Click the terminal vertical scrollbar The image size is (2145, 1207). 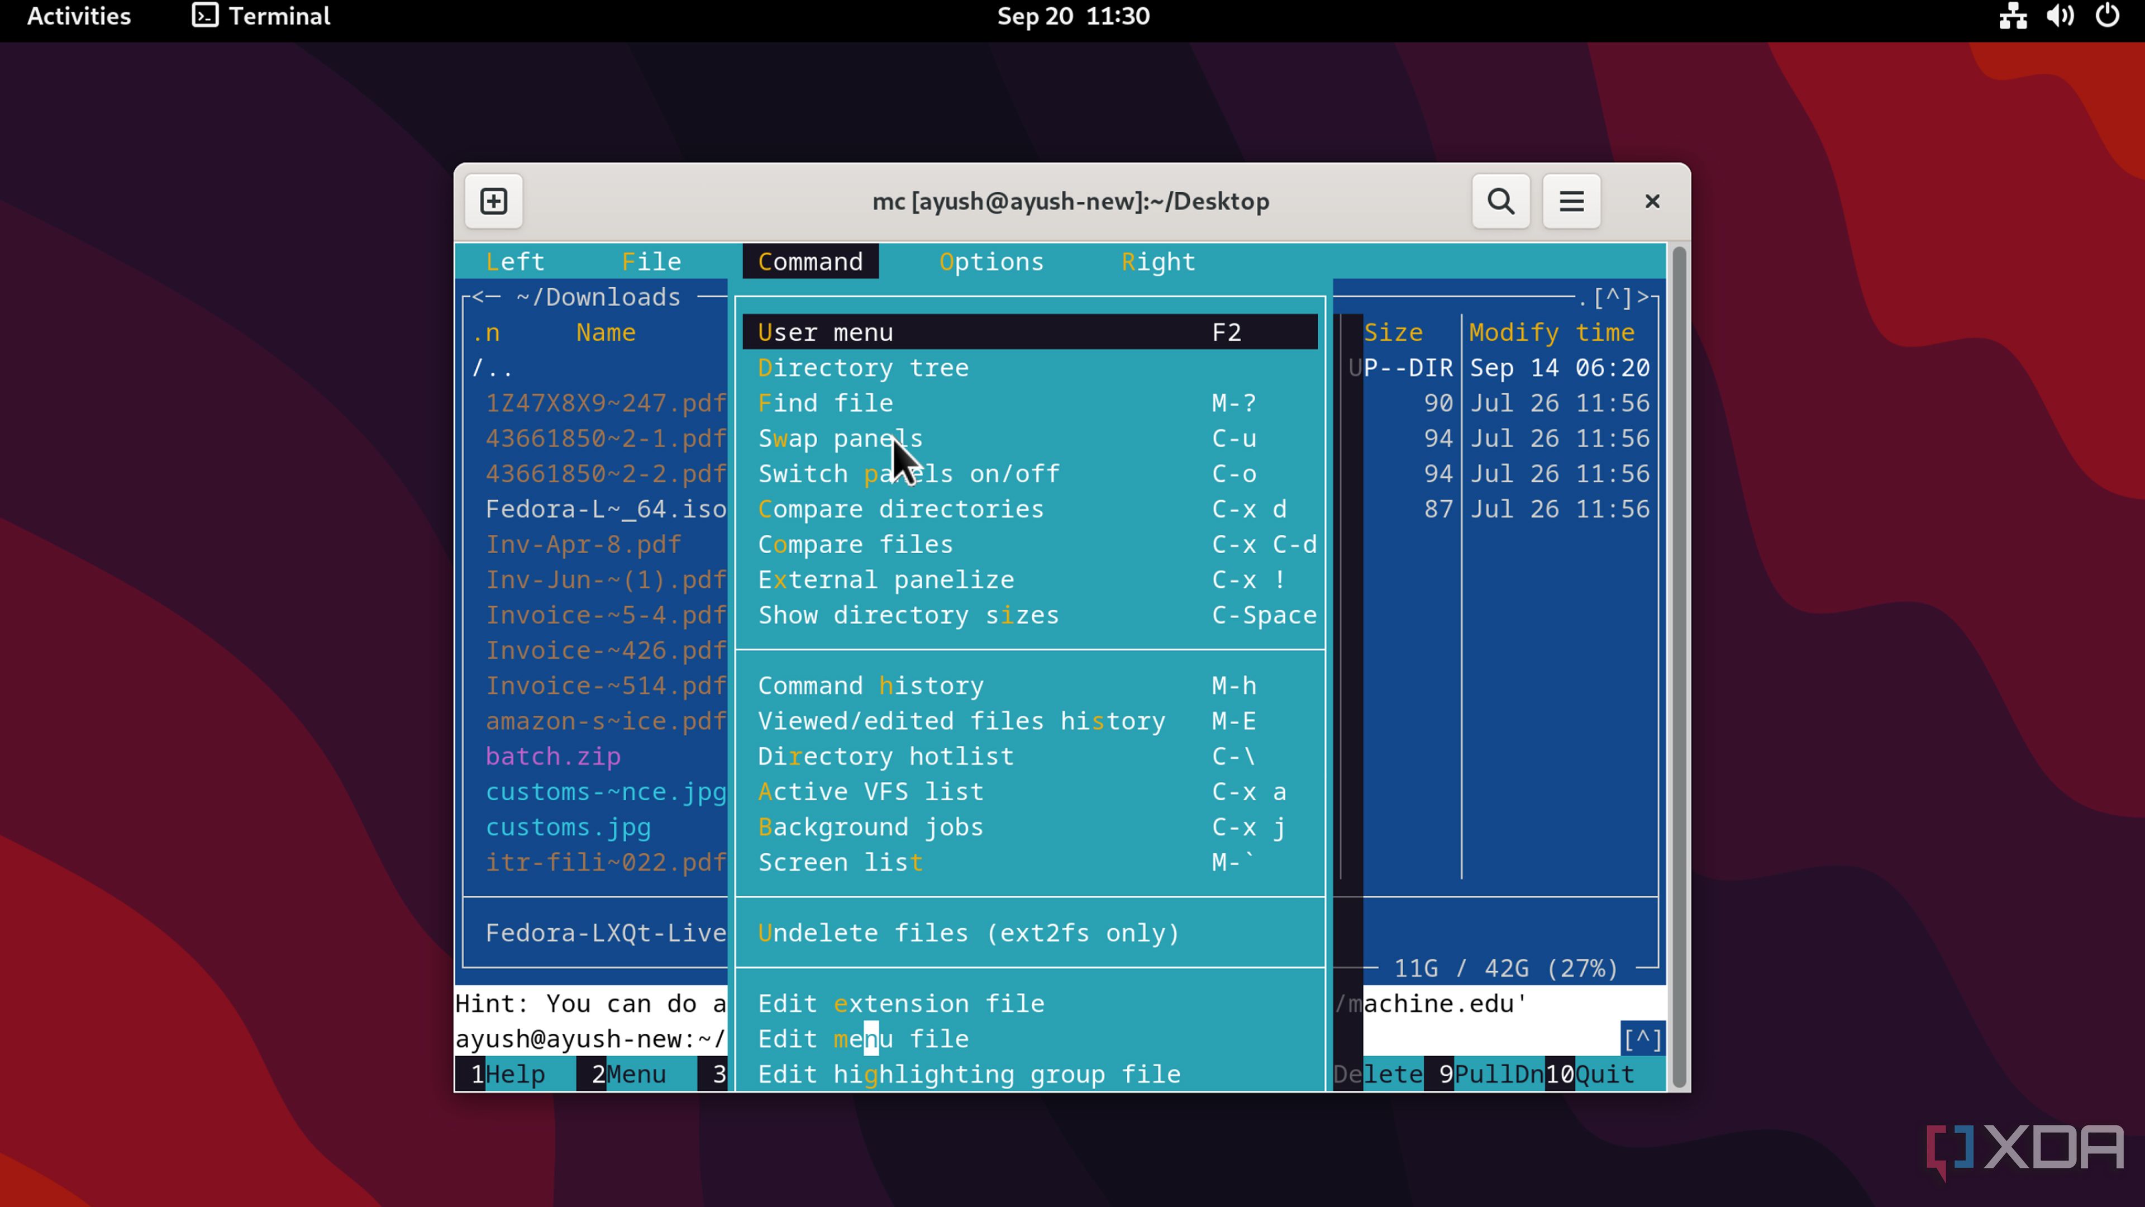[x=1680, y=667]
